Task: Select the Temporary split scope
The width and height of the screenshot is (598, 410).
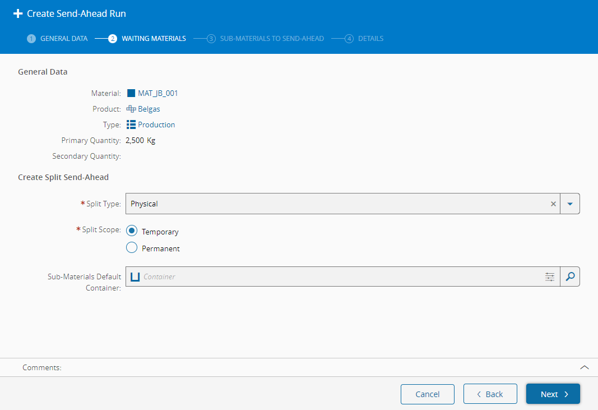Action: 132,231
